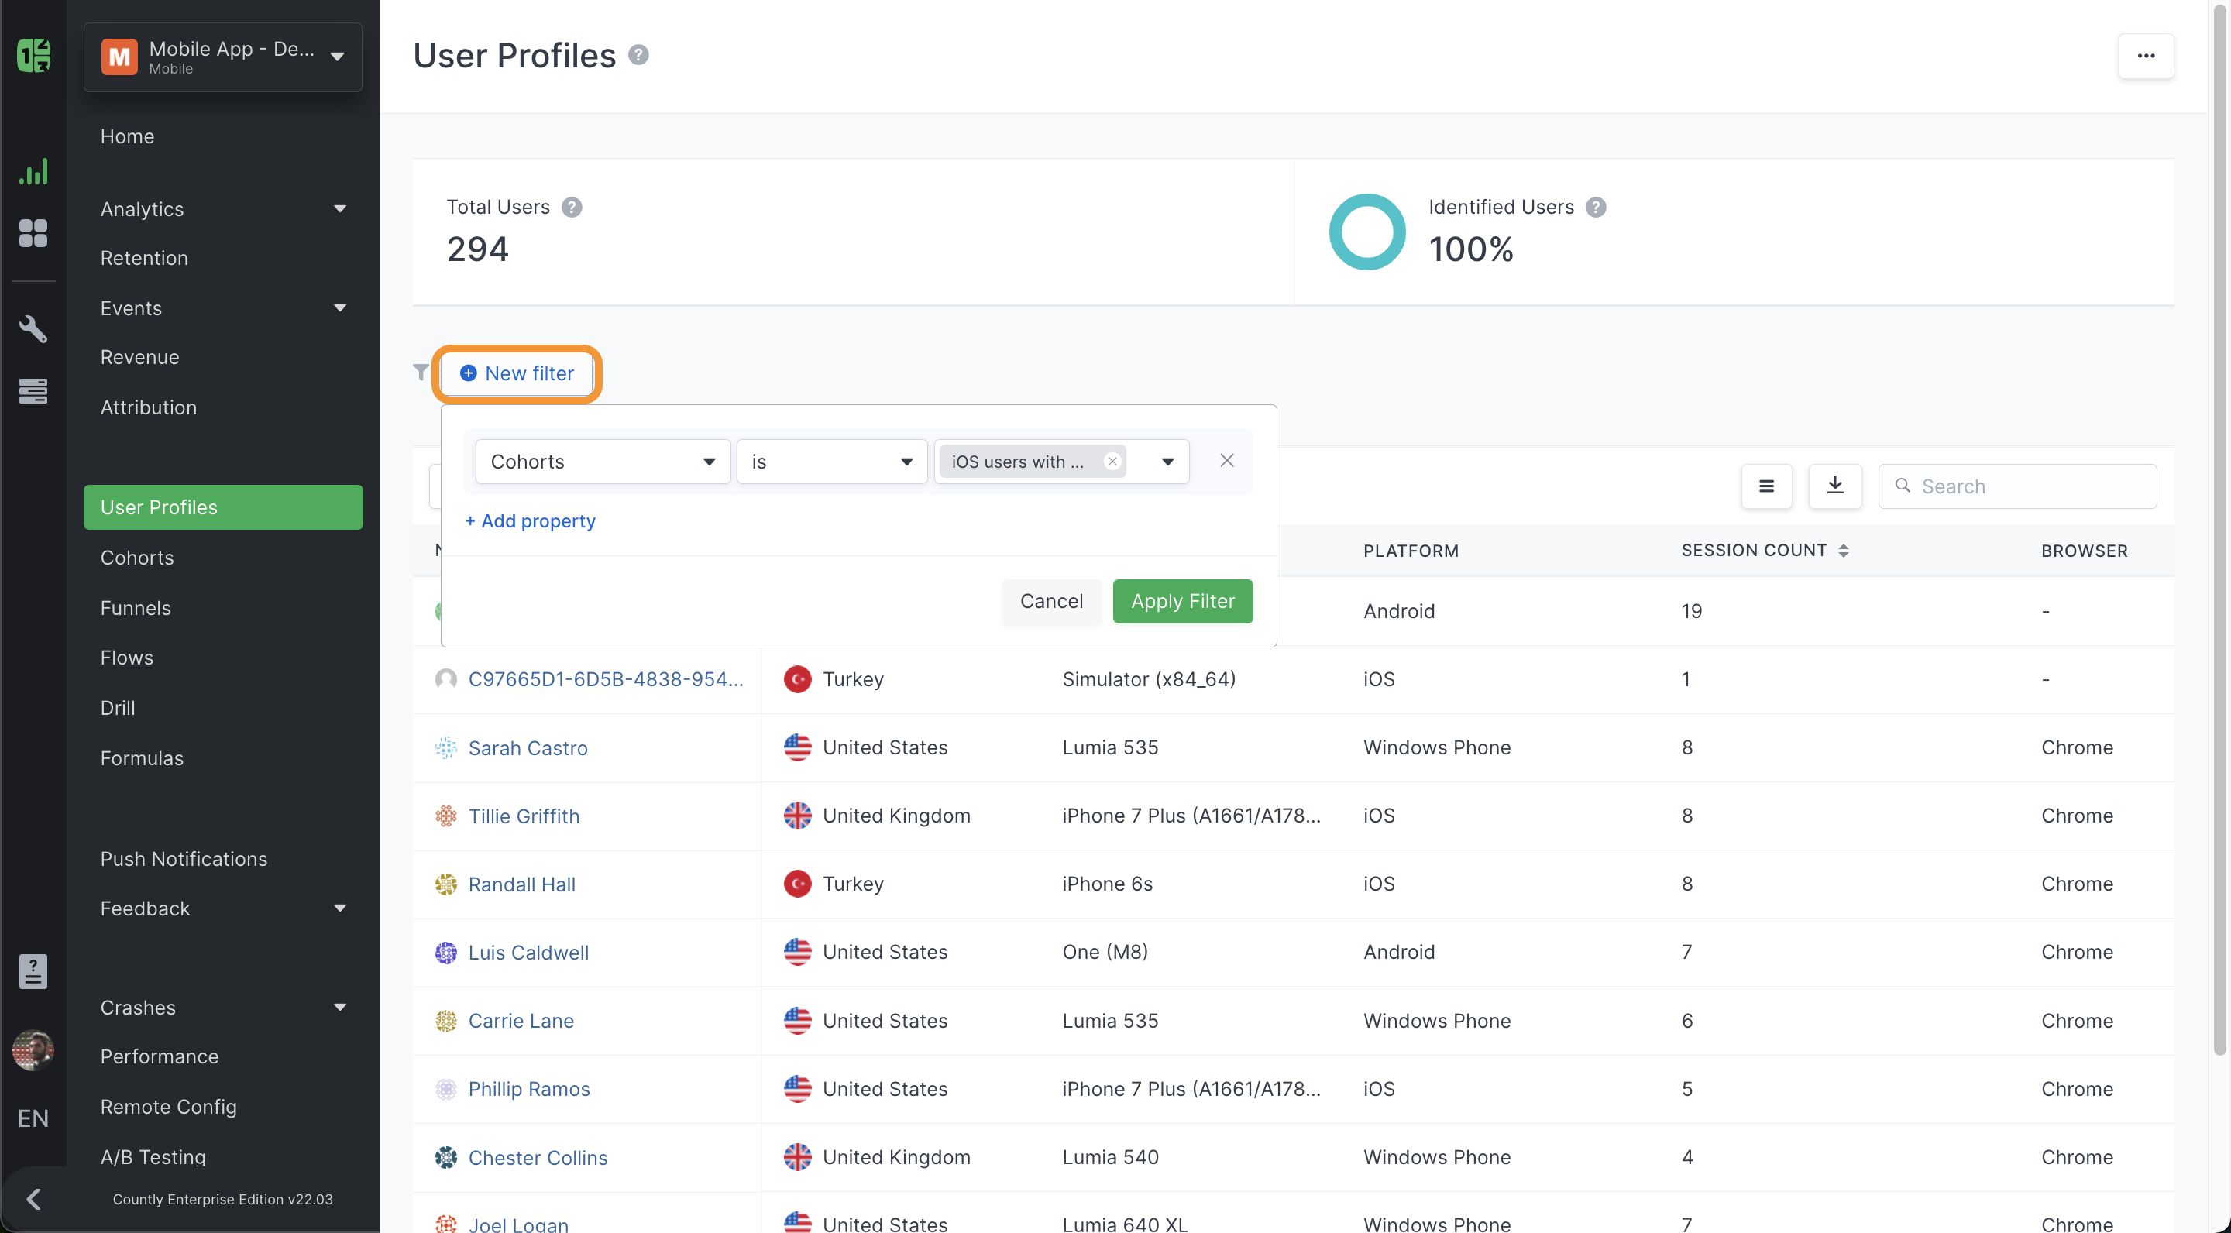The width and height of the screenshot is (2231, 1233).
Task: Open the help guide sidebar icon
Action: click(34, 971)
